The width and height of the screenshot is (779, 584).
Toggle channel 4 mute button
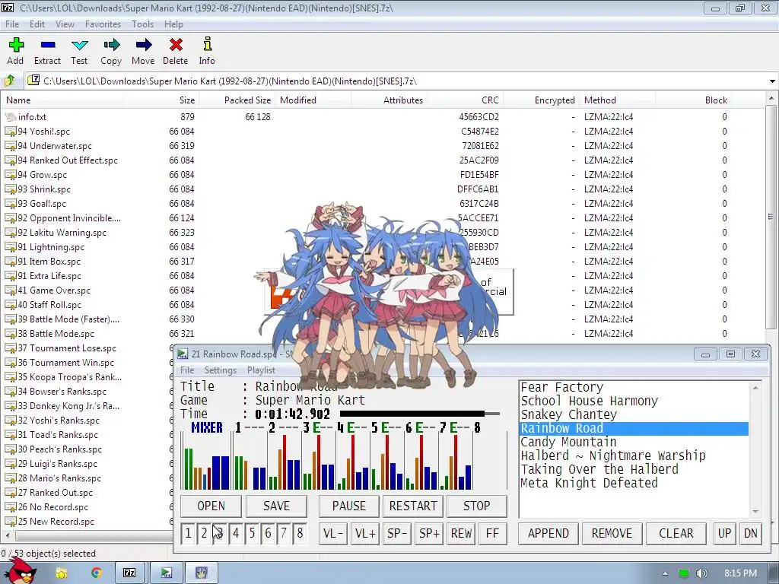pos(236,533)
